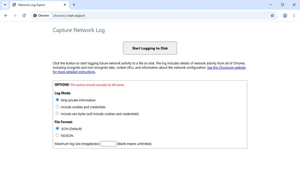Click the forward navigation arrow
This screenshot has width=300, height=185.
tap(15, 16)
